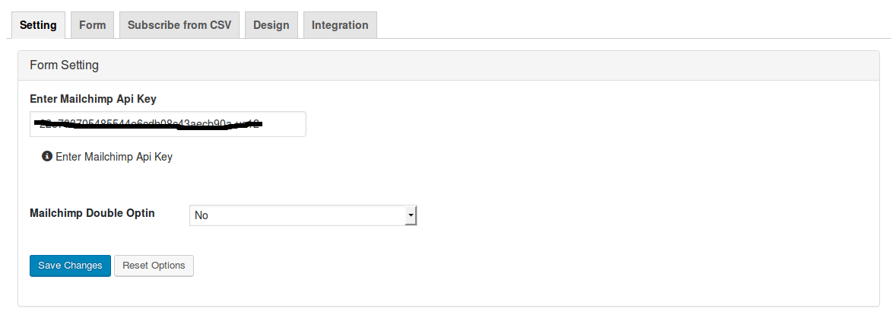Image resolution: width=892 pixels, height=328 pixels.
Task: Go to the Design tab
Action: click(x=271, y=25)
